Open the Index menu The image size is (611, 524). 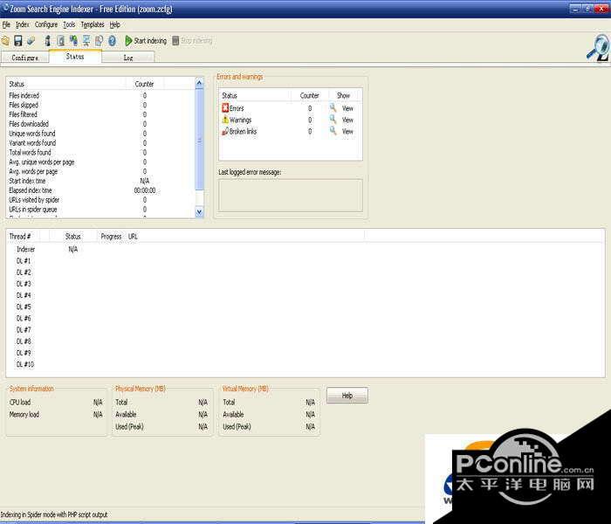coord(22,24)
